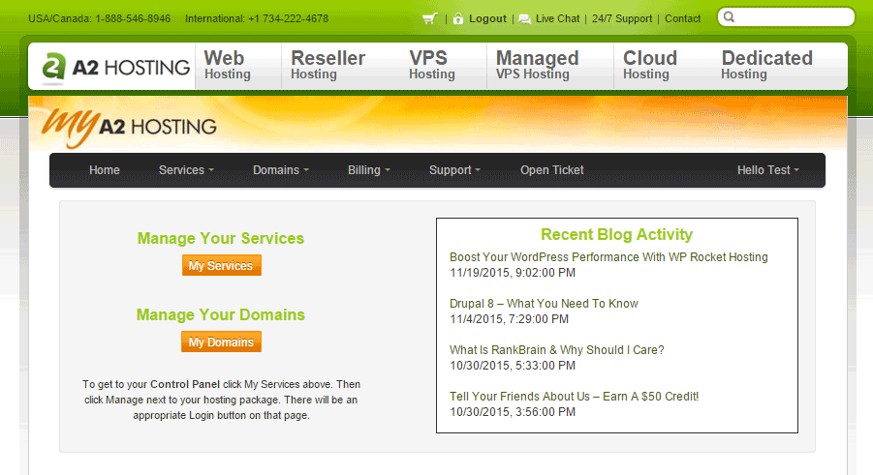Click the Live Chat speech bubble icon

[524, 19]
